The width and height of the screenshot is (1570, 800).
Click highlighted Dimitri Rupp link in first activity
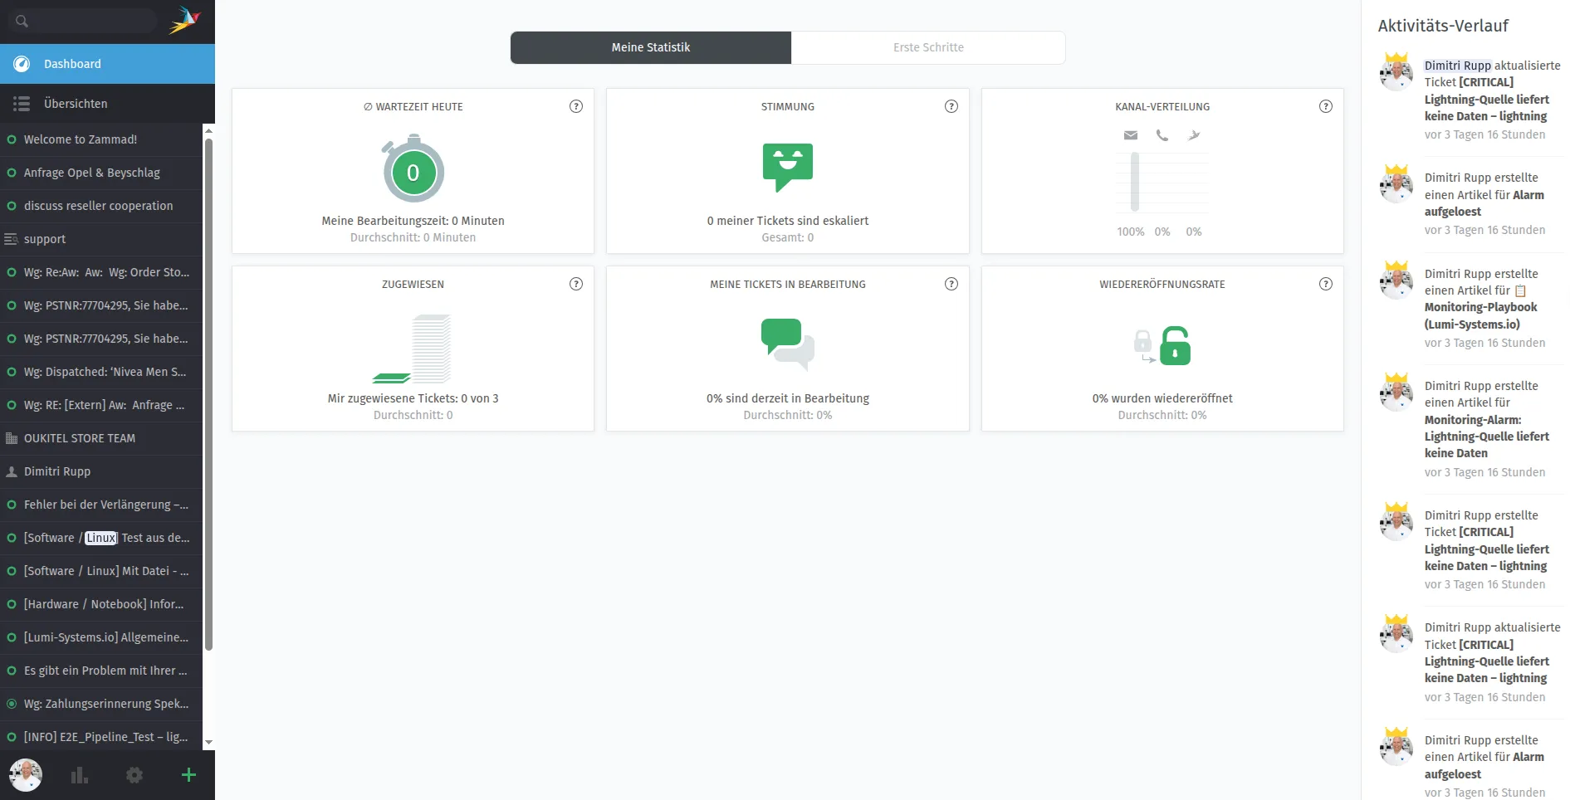[x=1458, y=66]
